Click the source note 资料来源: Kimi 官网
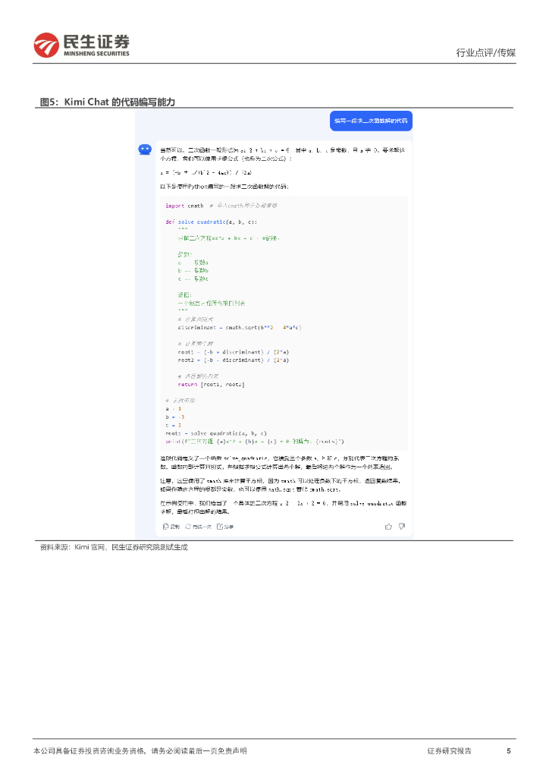The image size is (549, 777). pos(113,546)
